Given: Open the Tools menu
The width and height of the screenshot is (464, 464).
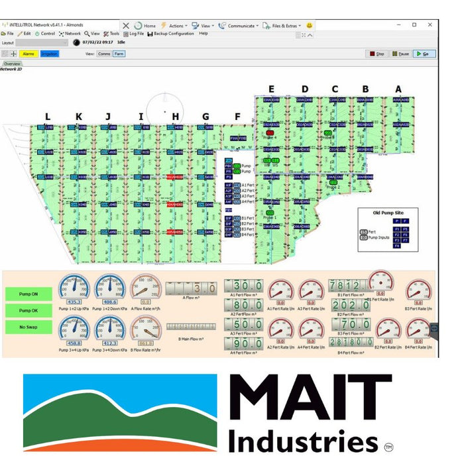Looking at the screenshot, I should [111, 34].
